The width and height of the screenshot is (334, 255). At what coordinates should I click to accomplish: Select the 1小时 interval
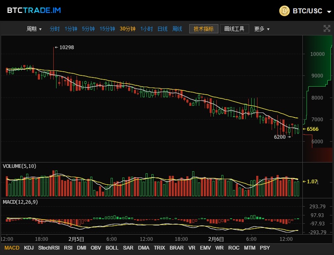point(146,29)
